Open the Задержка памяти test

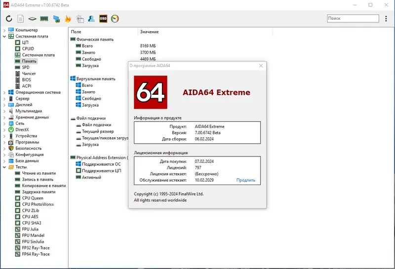[39, 192]
